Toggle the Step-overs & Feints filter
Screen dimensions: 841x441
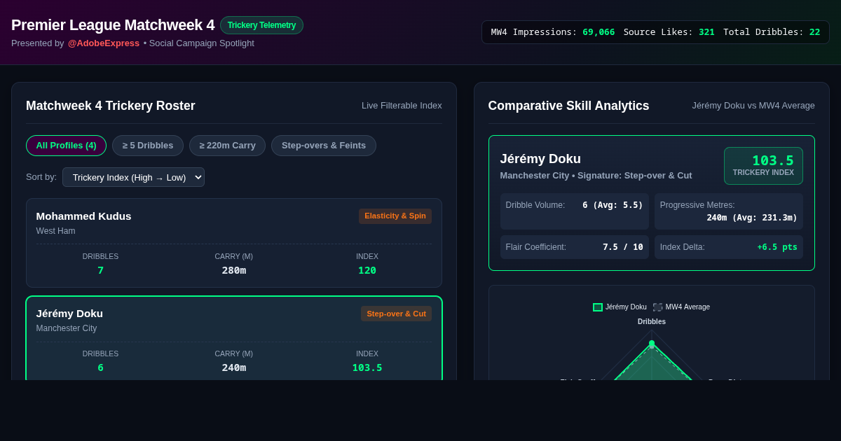point(324,146)
